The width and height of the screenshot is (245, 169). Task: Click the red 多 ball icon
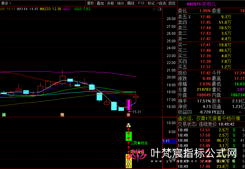(x=128, y=157)
